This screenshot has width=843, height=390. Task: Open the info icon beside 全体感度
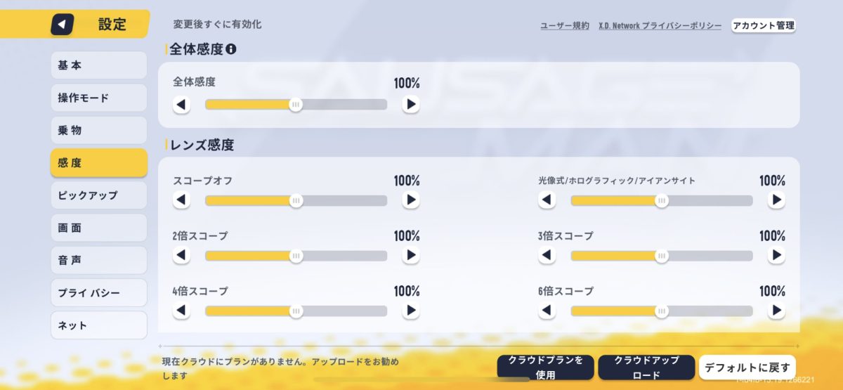click(230, 49)
